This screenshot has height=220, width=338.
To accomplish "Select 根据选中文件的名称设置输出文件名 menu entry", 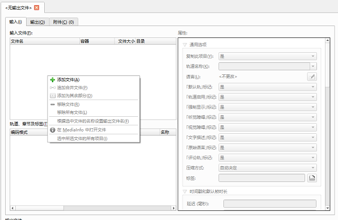I will coord(94,121).
